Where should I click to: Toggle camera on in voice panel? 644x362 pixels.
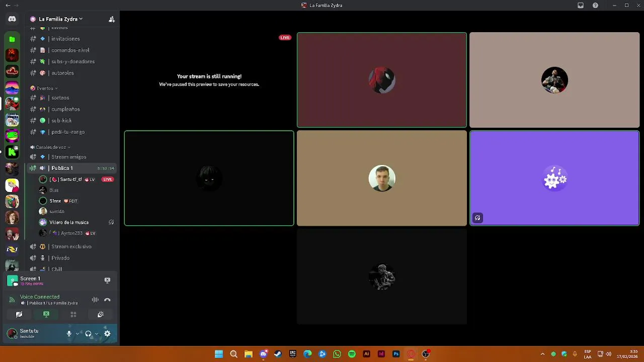[19, 314]
